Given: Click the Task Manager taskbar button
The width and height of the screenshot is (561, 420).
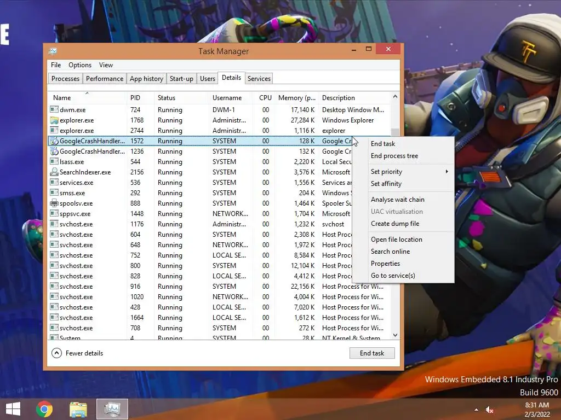Looking at the screenshot, I should (112, 409).
